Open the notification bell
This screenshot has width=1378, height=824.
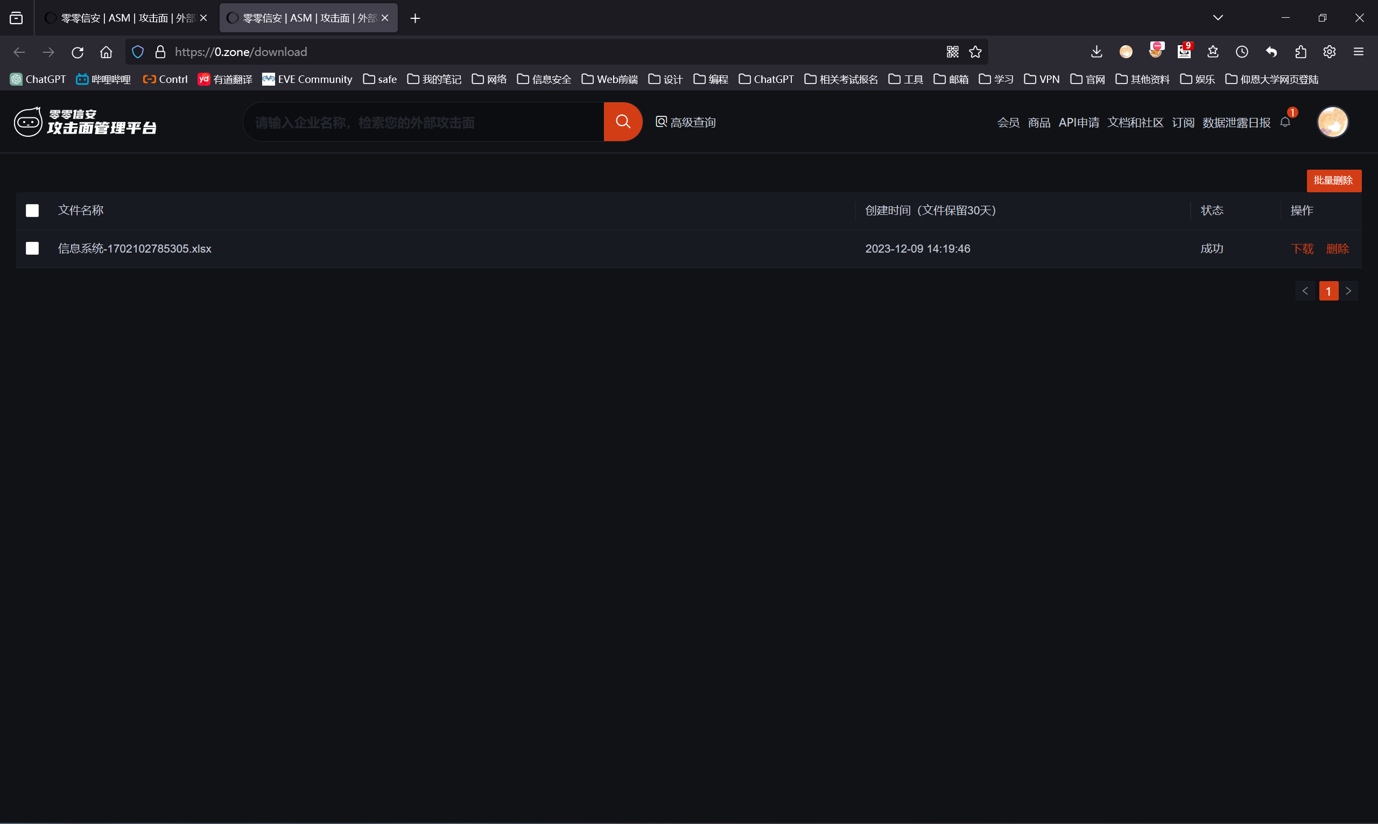click(1285, 122)
